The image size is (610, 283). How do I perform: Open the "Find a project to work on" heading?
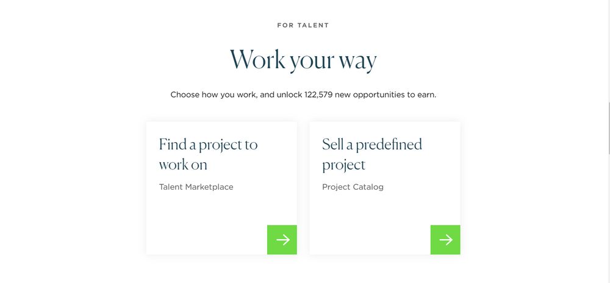(x=208, y=154)
